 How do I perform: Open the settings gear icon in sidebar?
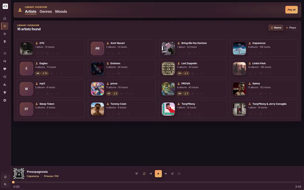coord(5,100)
